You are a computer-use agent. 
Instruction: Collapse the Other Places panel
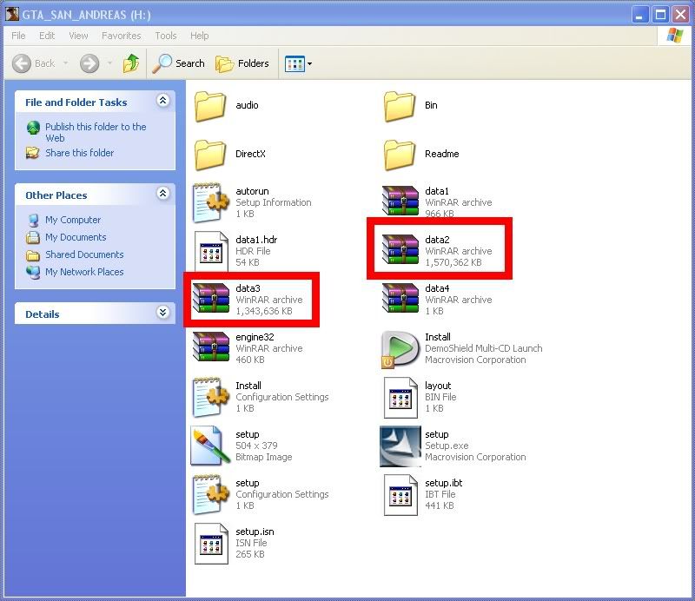[163, 194]
